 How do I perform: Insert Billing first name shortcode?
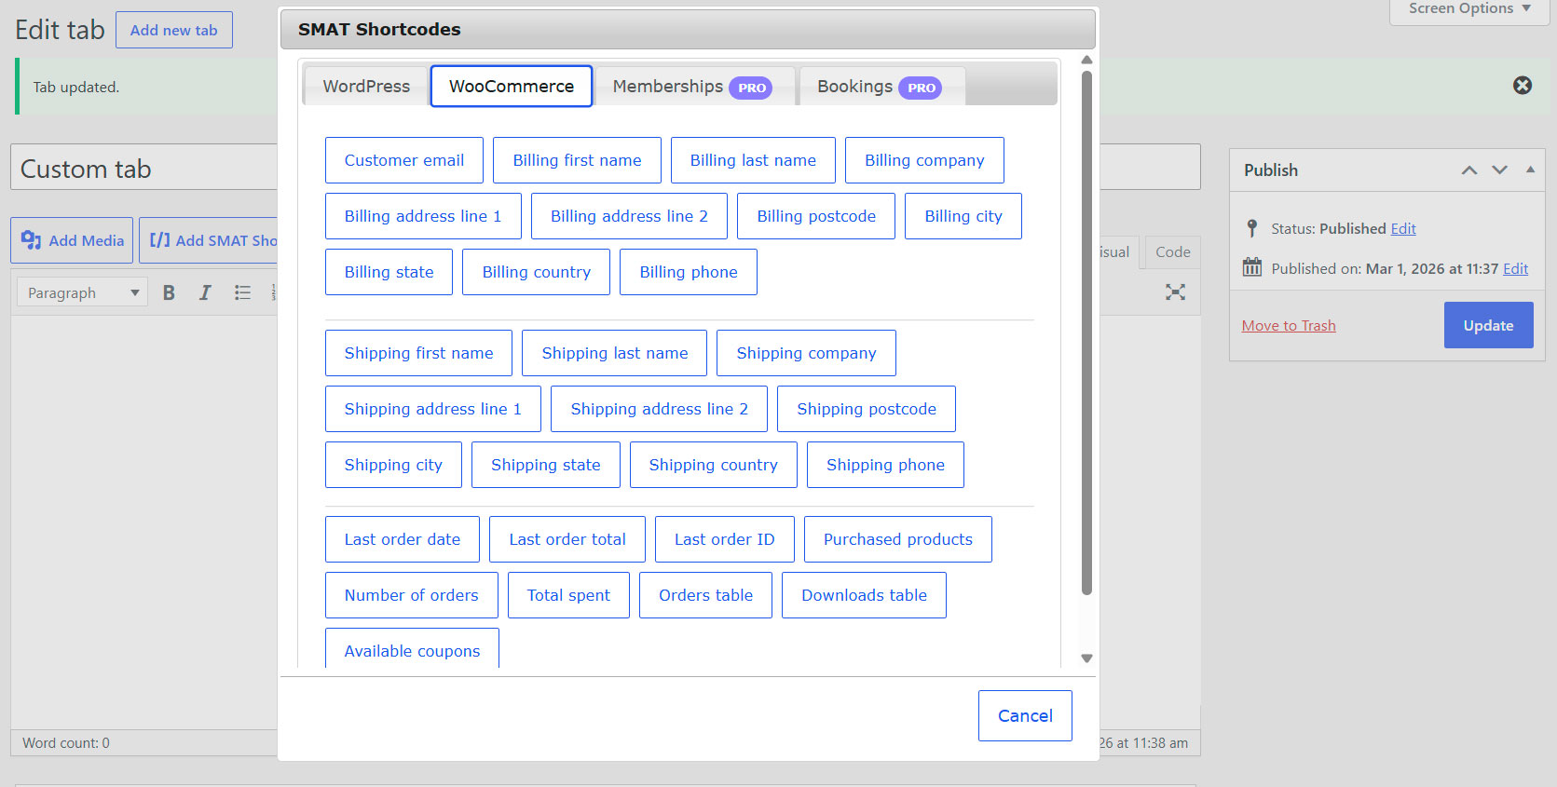pyautogui.click(x=577, y=160)
